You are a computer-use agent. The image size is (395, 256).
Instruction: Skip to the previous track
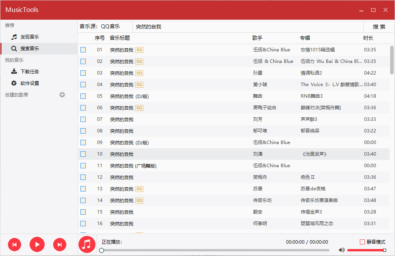click(15, 244)
